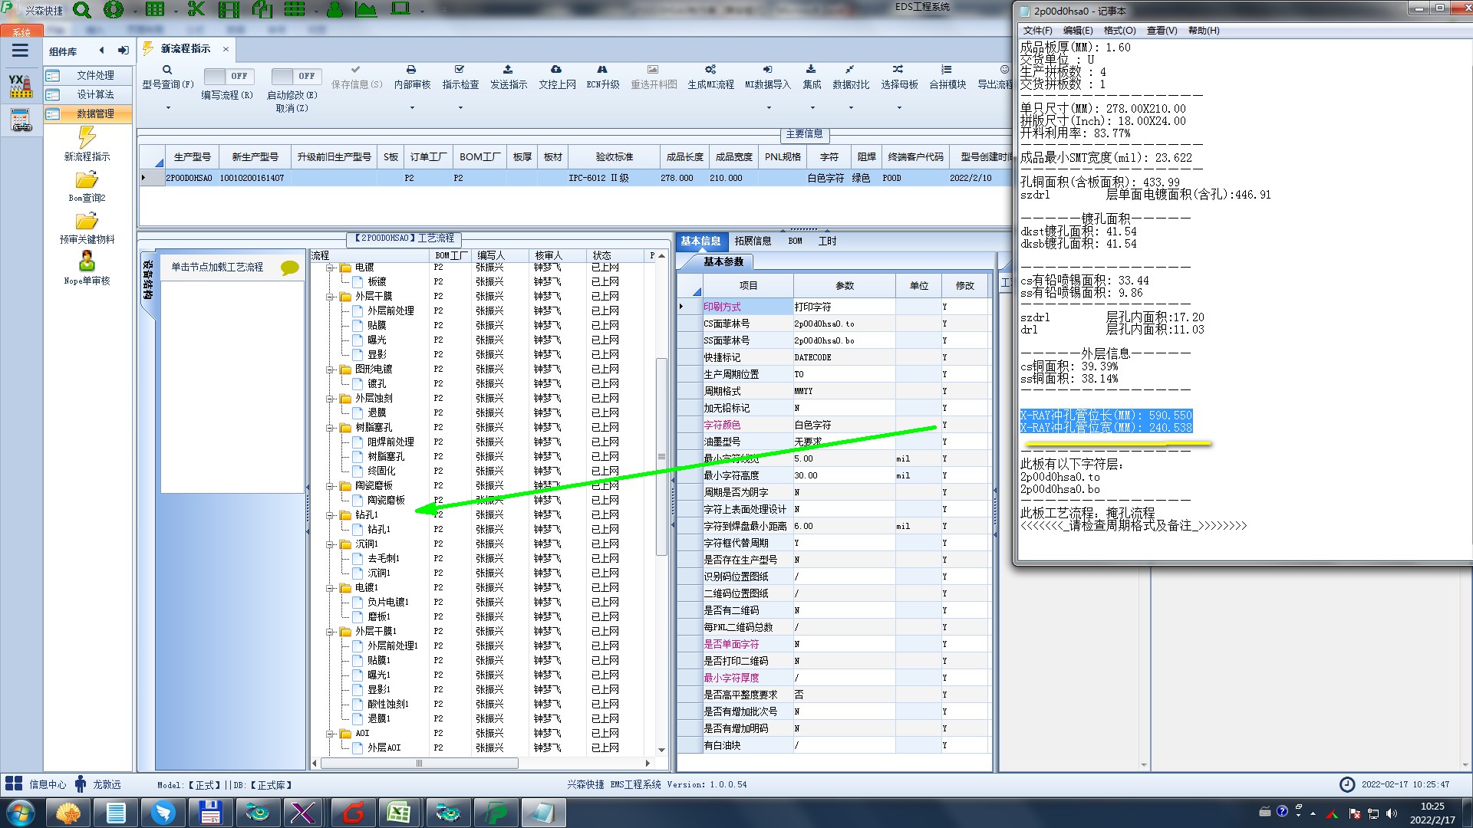Image resolution: width=1473 pixels, height=828 pixels.
Task: Collapse the 外层干膜1 tree folder
Action: tap(330, 631)
